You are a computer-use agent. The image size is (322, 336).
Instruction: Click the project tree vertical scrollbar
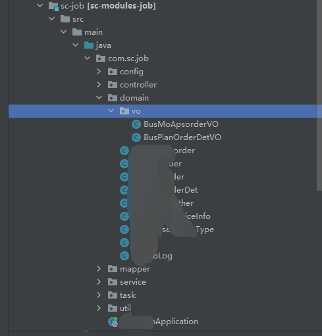coord(319,95)
